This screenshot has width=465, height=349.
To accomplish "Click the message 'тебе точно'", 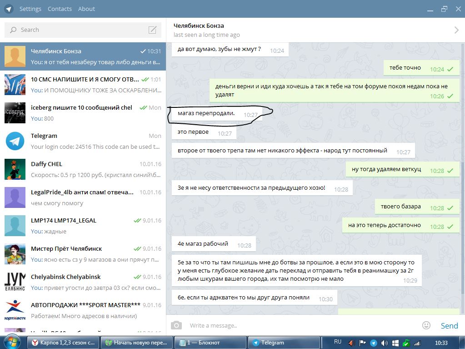I will pos(421,68).
